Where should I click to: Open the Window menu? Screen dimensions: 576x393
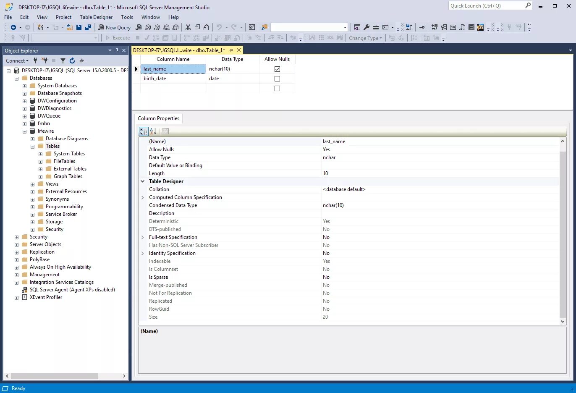coord(150,17)
